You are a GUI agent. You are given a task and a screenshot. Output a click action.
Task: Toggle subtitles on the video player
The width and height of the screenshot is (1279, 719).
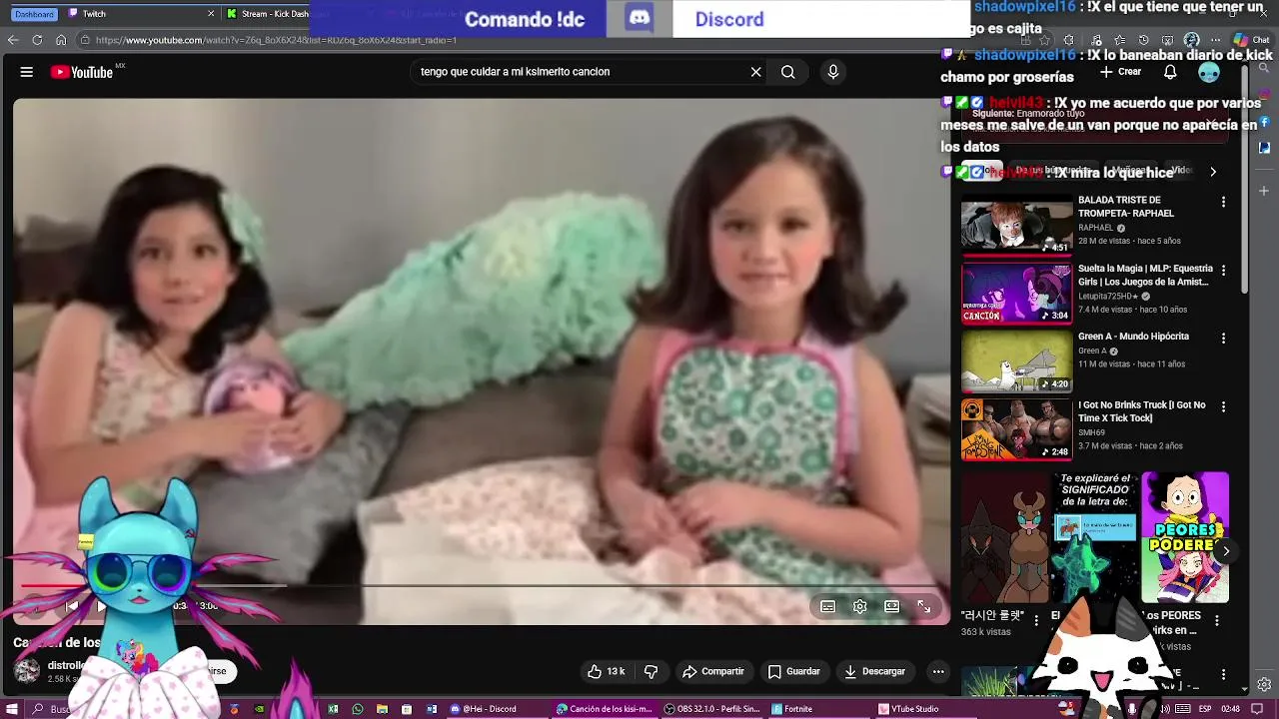coord(827,606)
